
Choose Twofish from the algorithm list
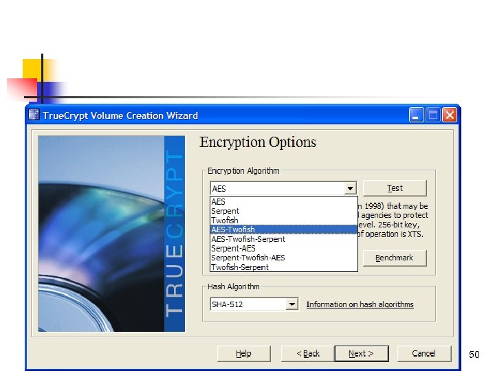[284, 221]
